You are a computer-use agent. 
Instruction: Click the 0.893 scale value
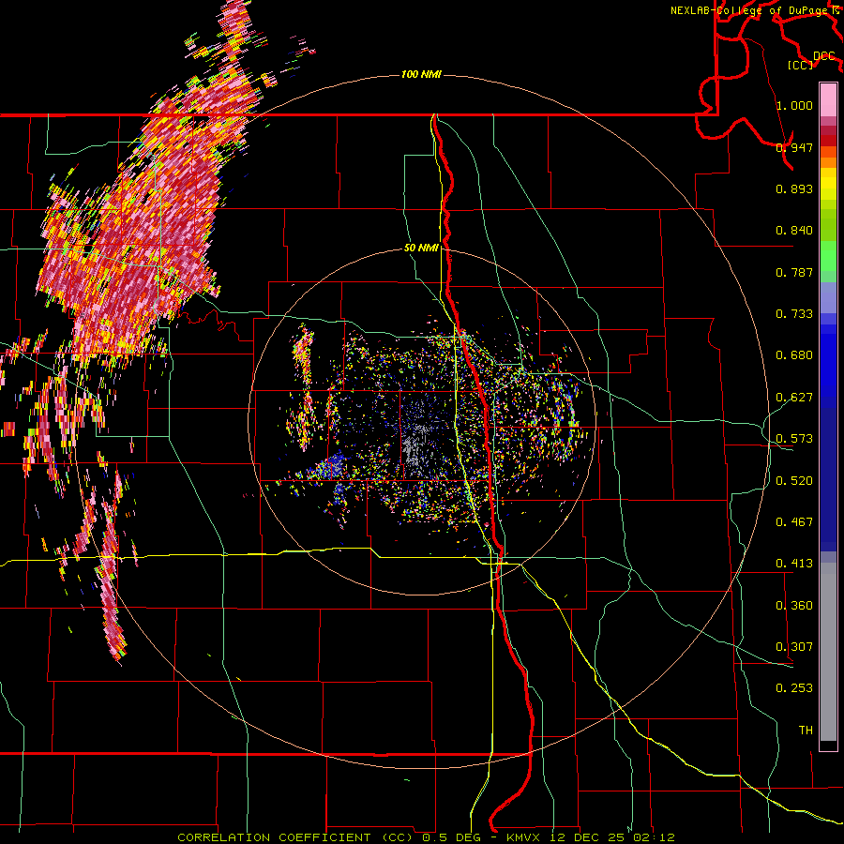tap(794, 188)
